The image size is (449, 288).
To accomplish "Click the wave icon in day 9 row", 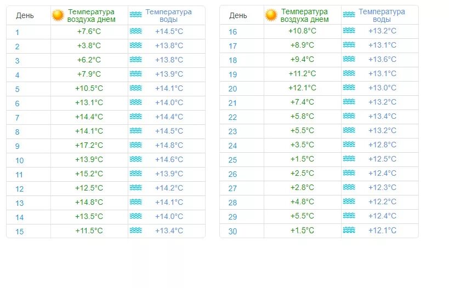I will point(136,145).
